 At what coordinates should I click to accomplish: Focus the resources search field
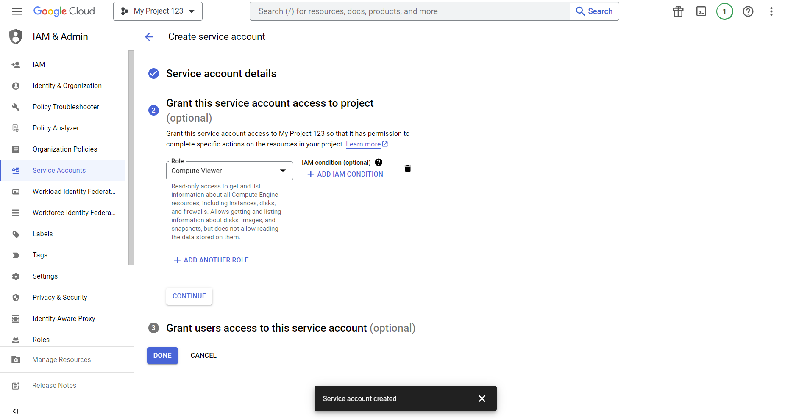click(410, 11)
